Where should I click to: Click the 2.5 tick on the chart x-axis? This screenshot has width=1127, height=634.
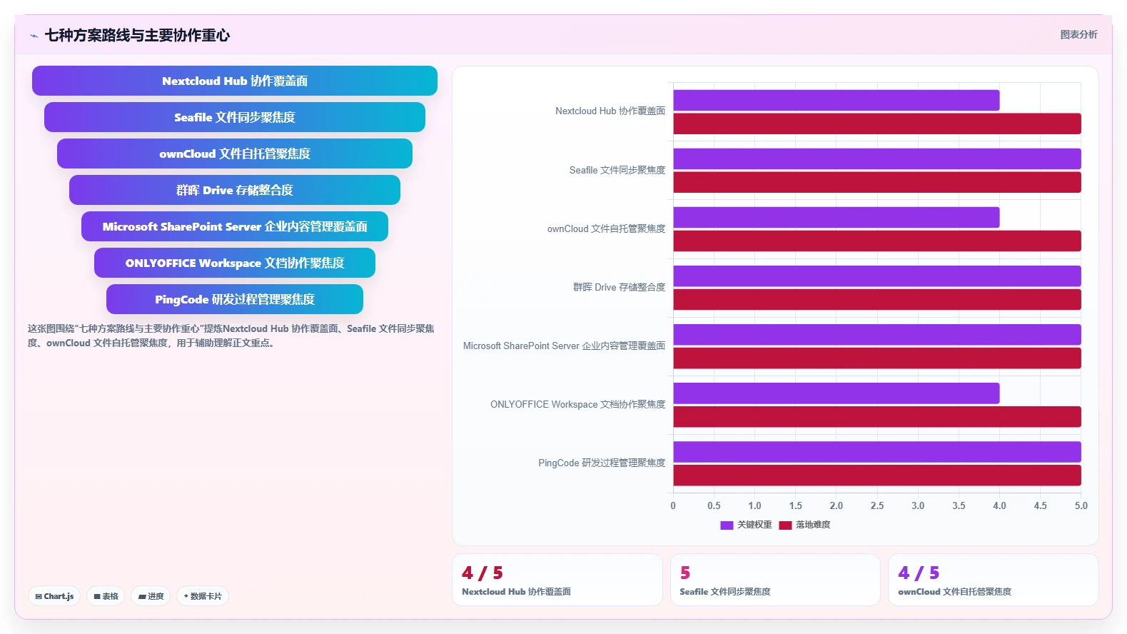877,505
